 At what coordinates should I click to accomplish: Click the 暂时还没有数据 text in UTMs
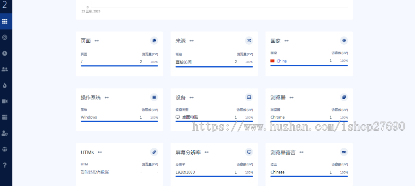click(x=95, y=172)
